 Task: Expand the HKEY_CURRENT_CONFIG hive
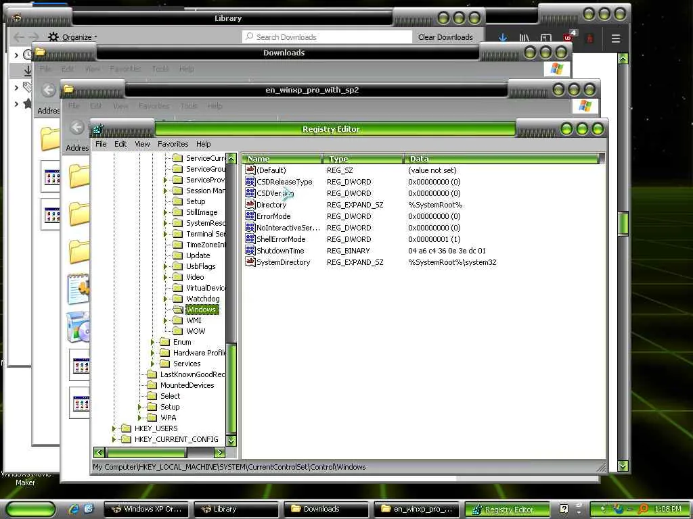point(114,439)
